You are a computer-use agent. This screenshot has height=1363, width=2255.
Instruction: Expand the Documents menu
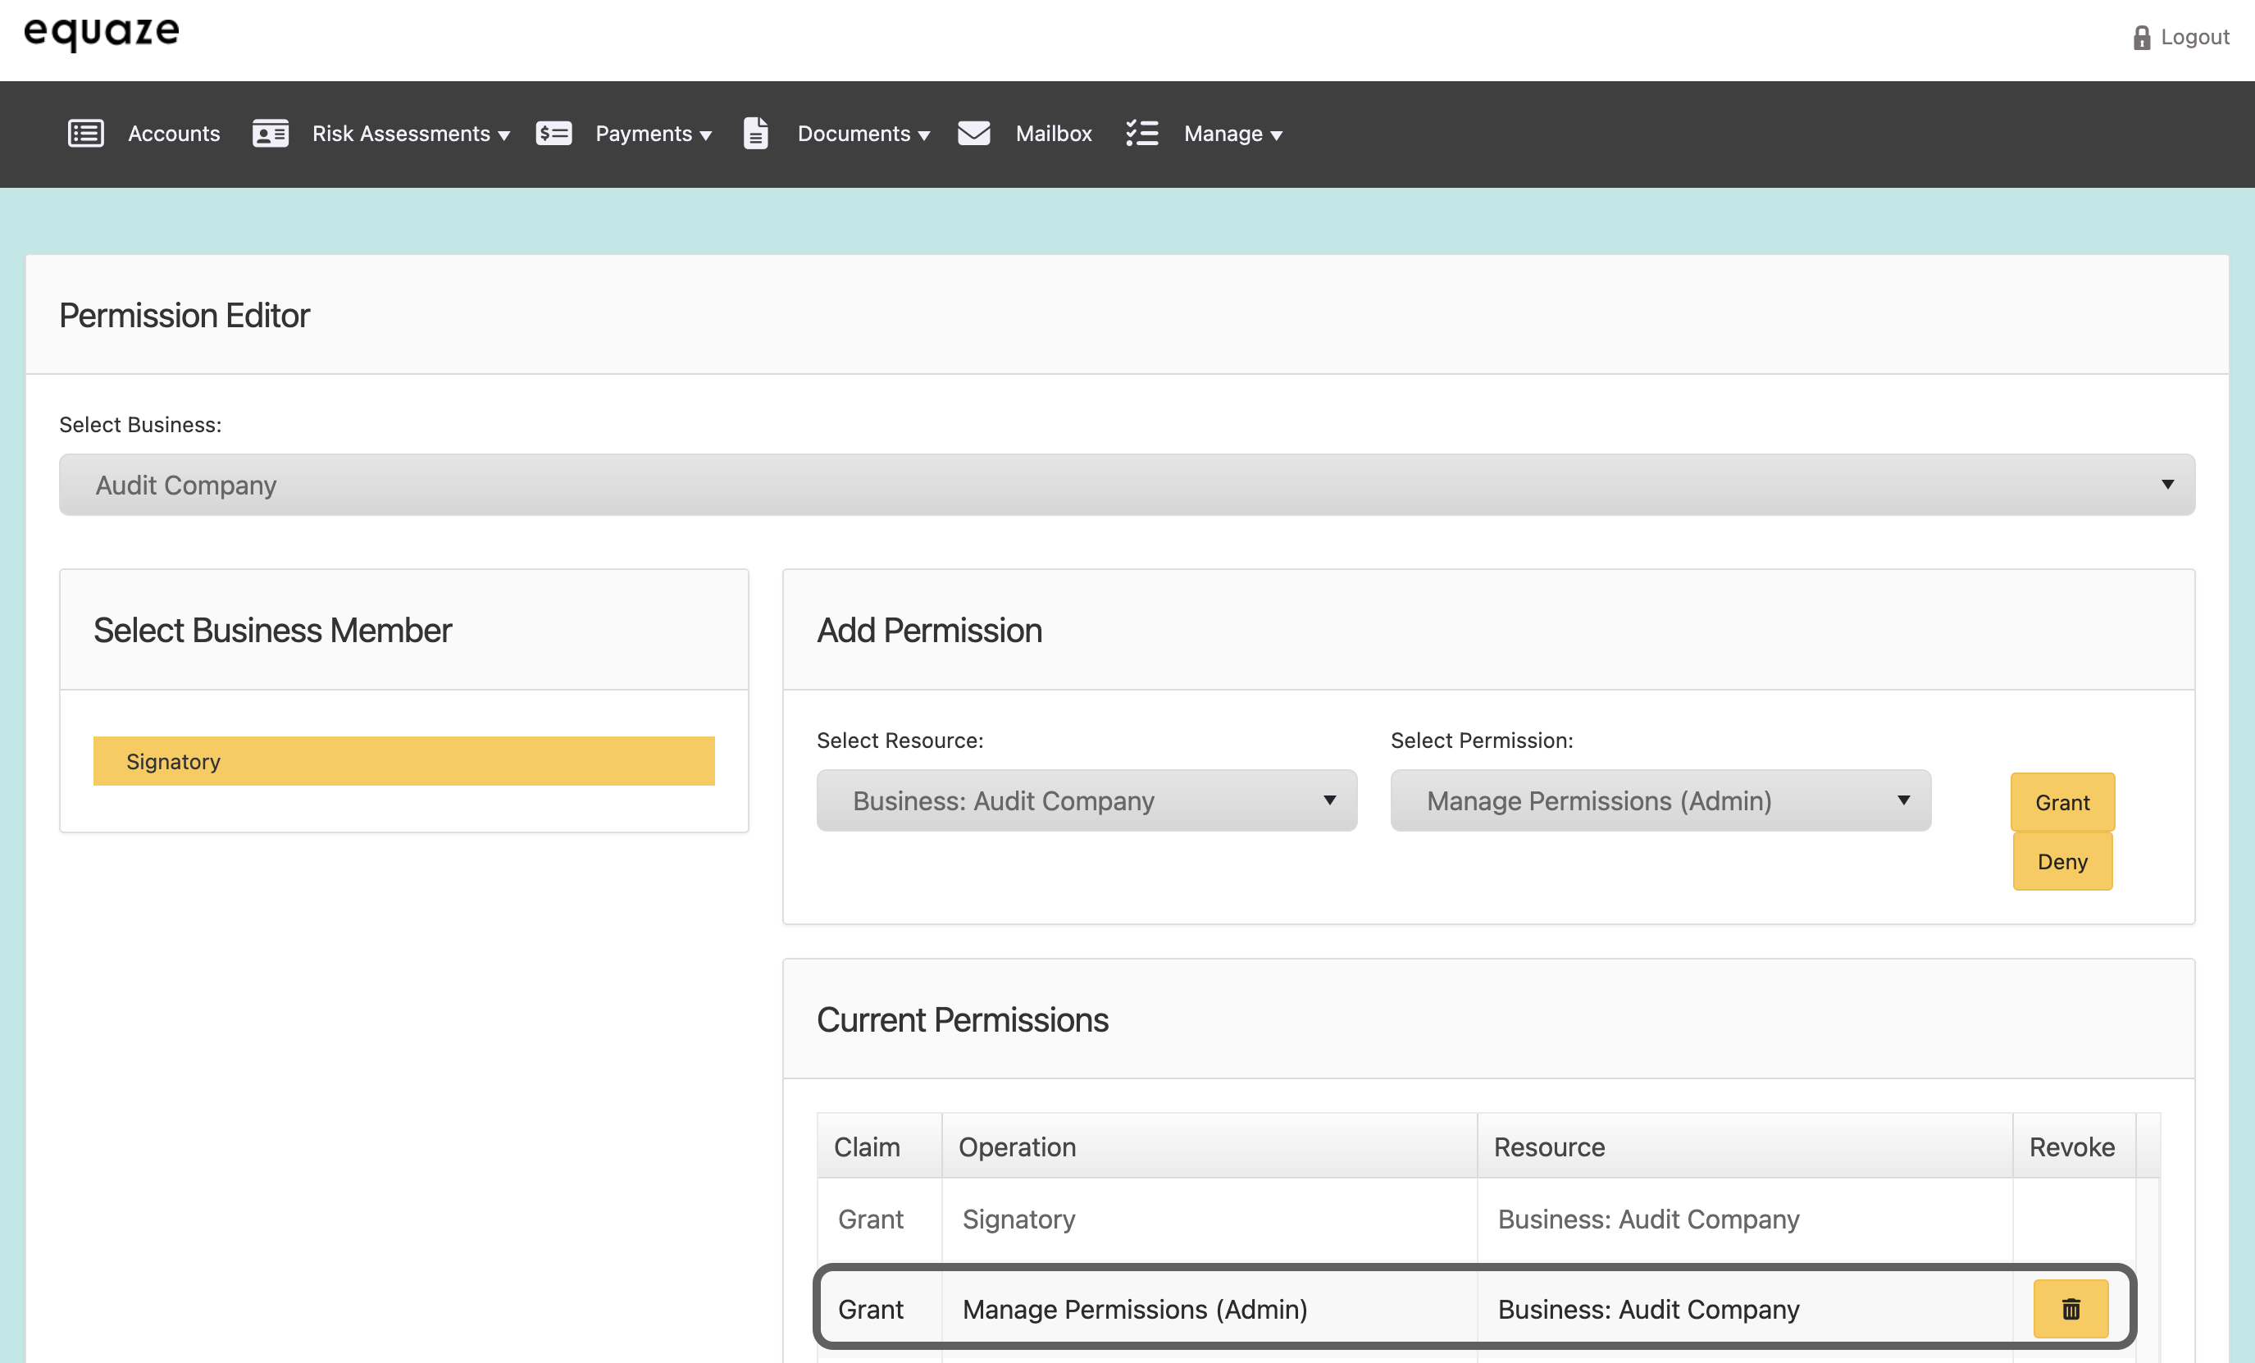click(863, 134)
